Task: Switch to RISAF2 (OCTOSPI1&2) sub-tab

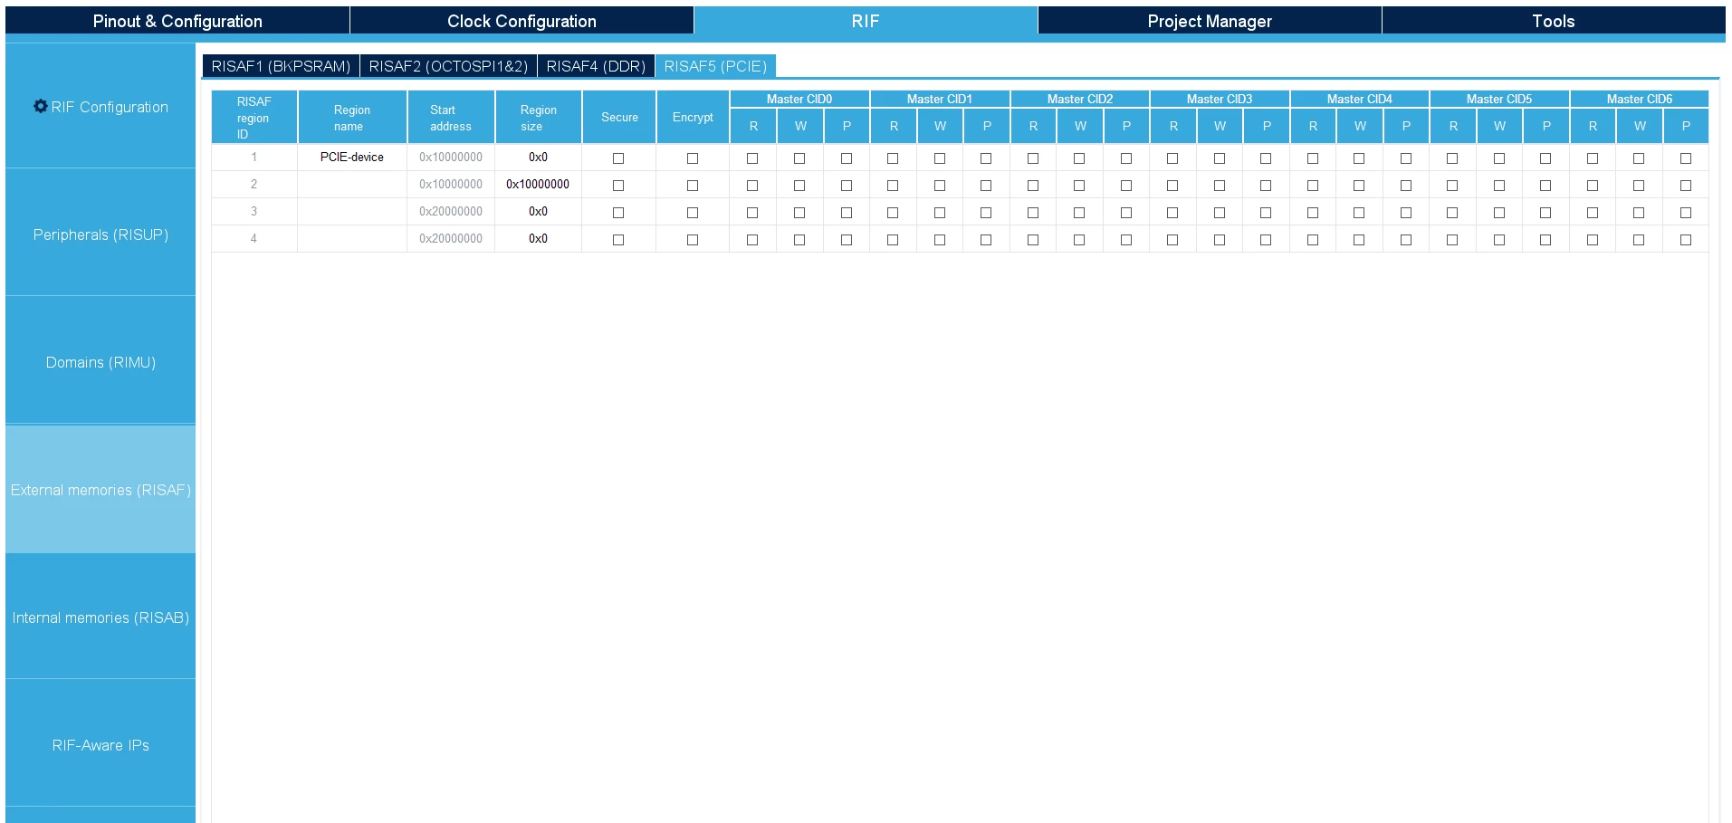Action: click(x=448, y=66)
